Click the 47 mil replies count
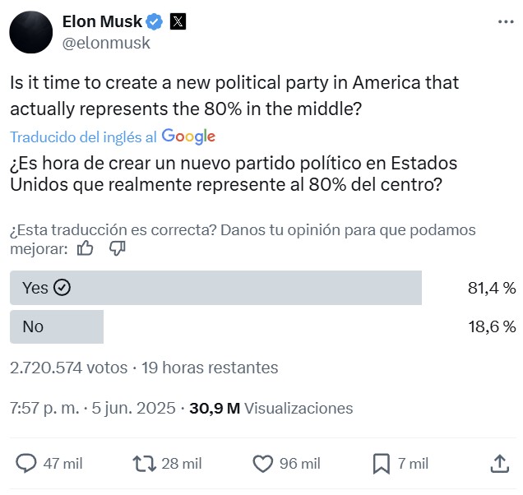 tap(62, 464)
